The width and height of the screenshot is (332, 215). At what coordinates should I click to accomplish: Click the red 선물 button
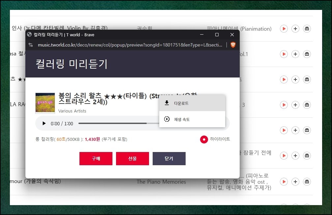point(133,158)
